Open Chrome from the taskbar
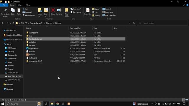The width and height of the screenshot is (189, 106). [x=58, y=104]
